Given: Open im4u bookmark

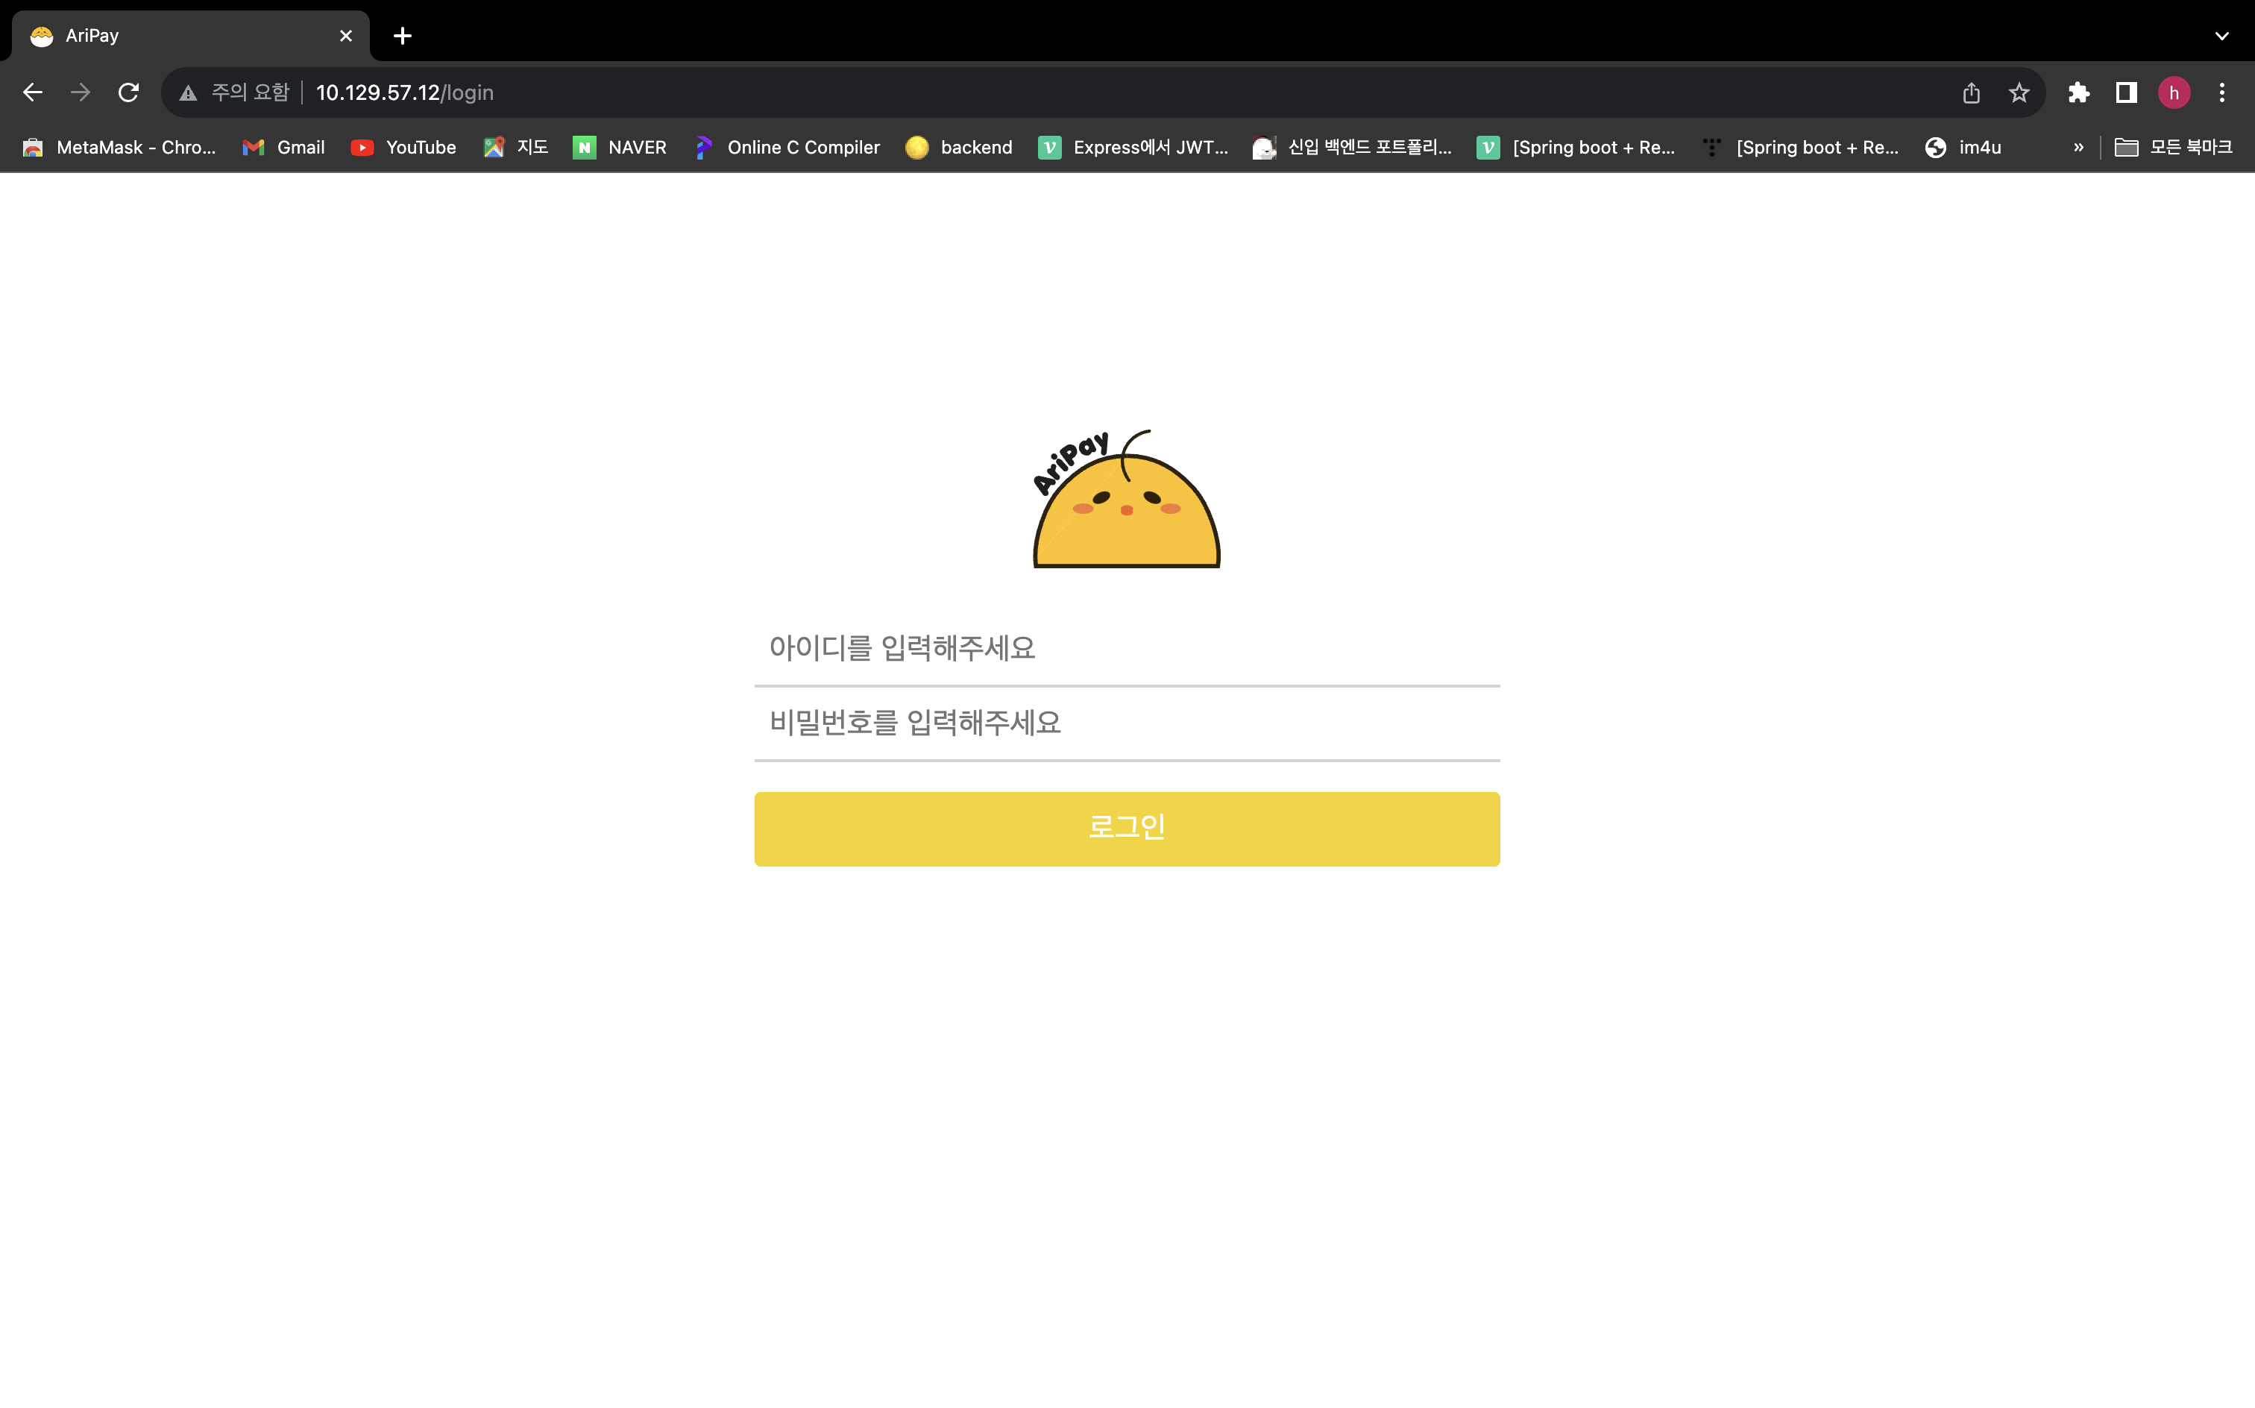Looking at the screenshot, I should coord(1963,147).
